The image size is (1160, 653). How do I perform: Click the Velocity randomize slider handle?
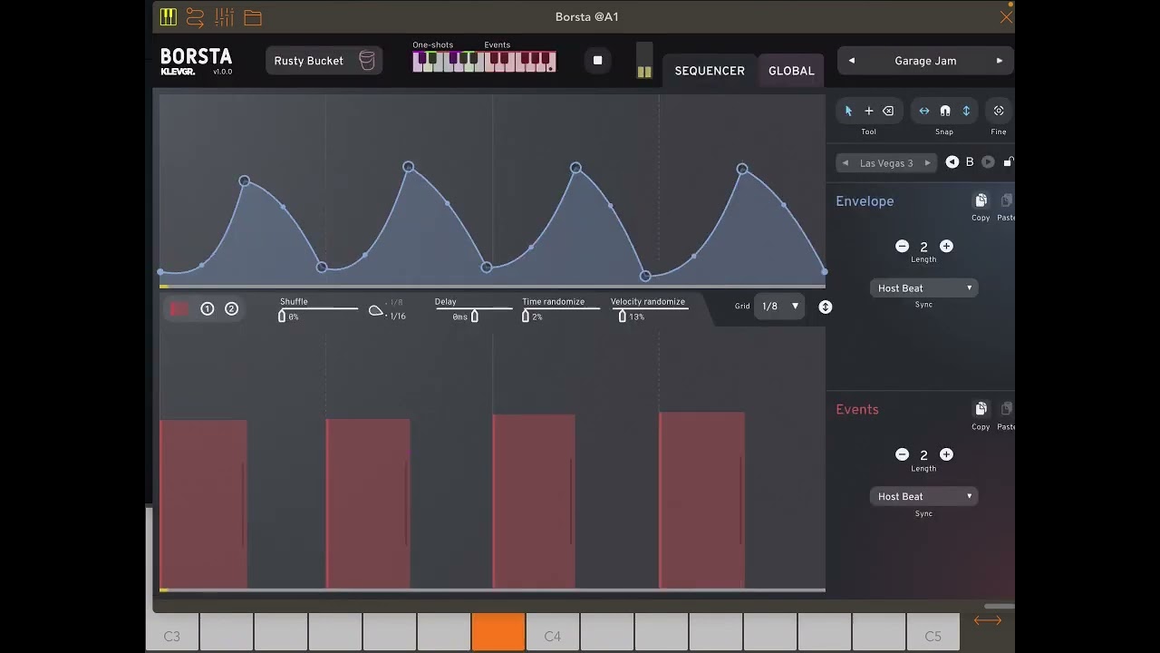coord(622,317)
